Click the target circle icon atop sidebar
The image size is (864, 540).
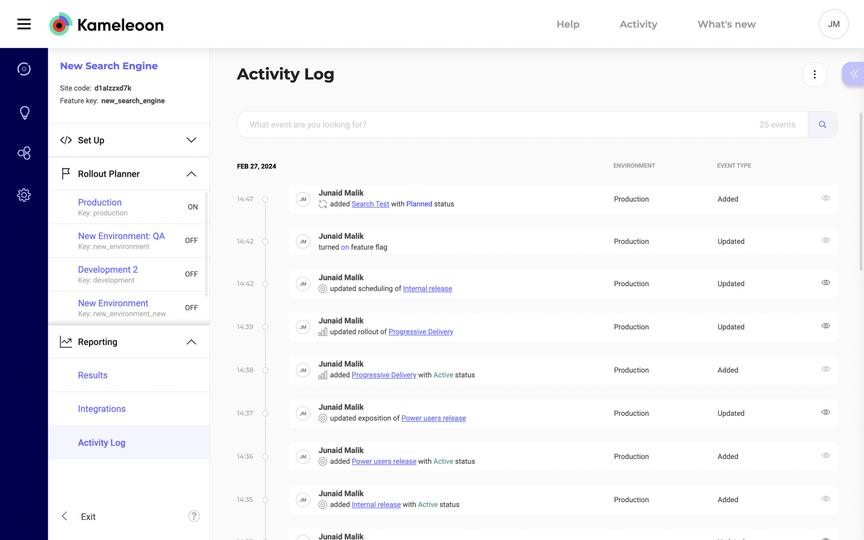point(24,69)
